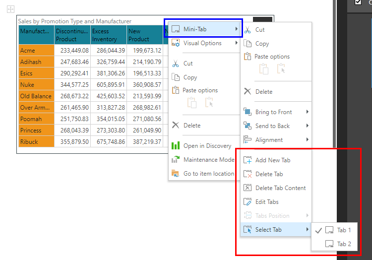Open the Visual Options submenu

point(202,43)
